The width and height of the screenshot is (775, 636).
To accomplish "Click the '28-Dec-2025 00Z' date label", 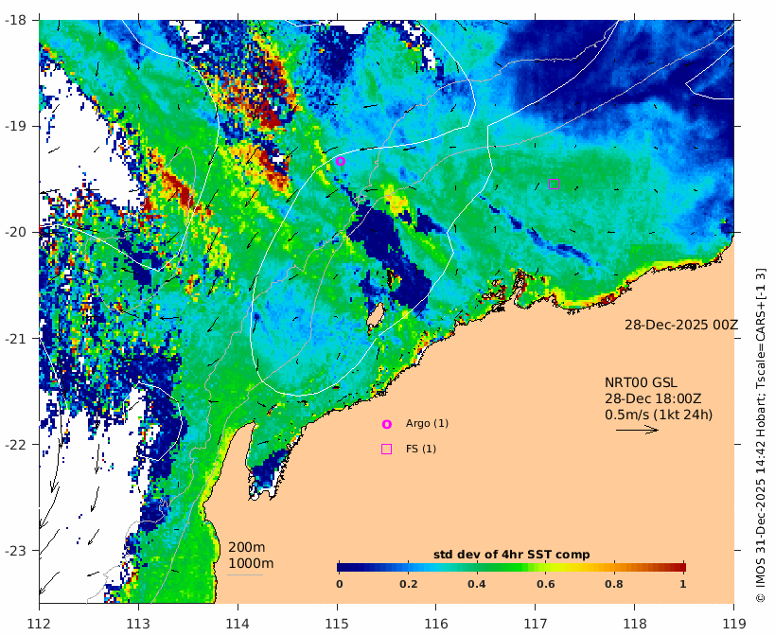I will point(681,326).
